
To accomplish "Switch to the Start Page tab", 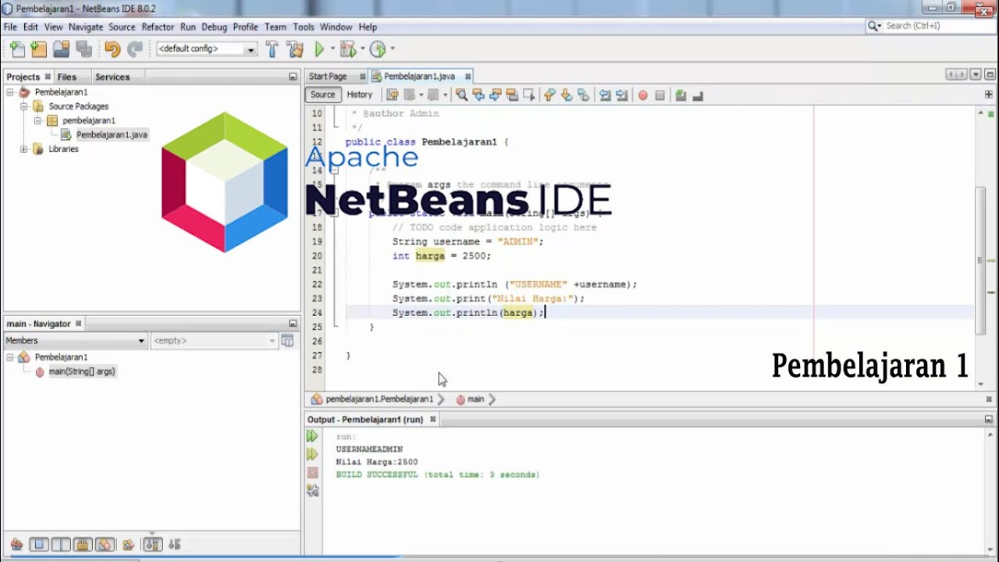I will (328, 76).
